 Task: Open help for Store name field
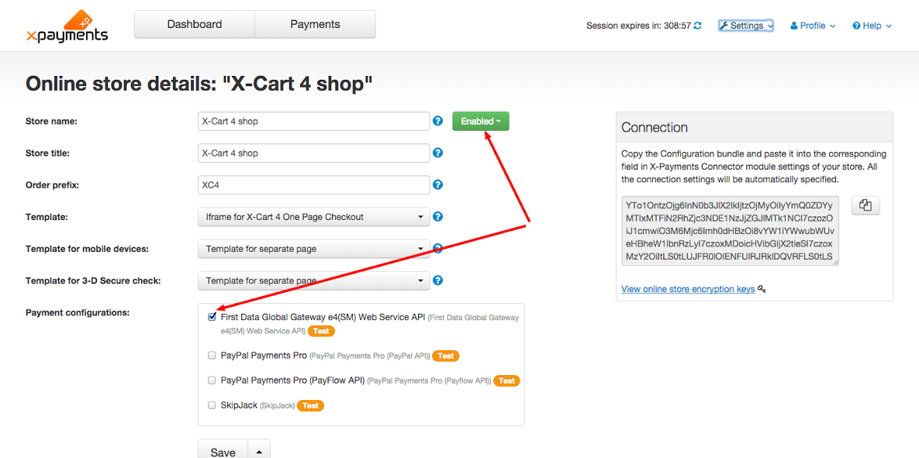pos(437,121)
